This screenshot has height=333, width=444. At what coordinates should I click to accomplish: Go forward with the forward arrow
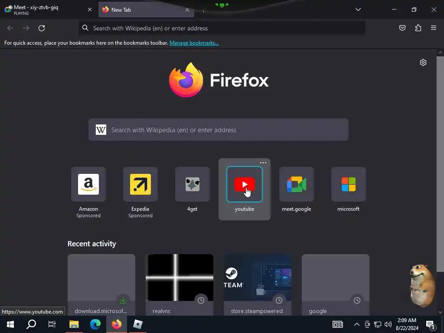point(26,28)
